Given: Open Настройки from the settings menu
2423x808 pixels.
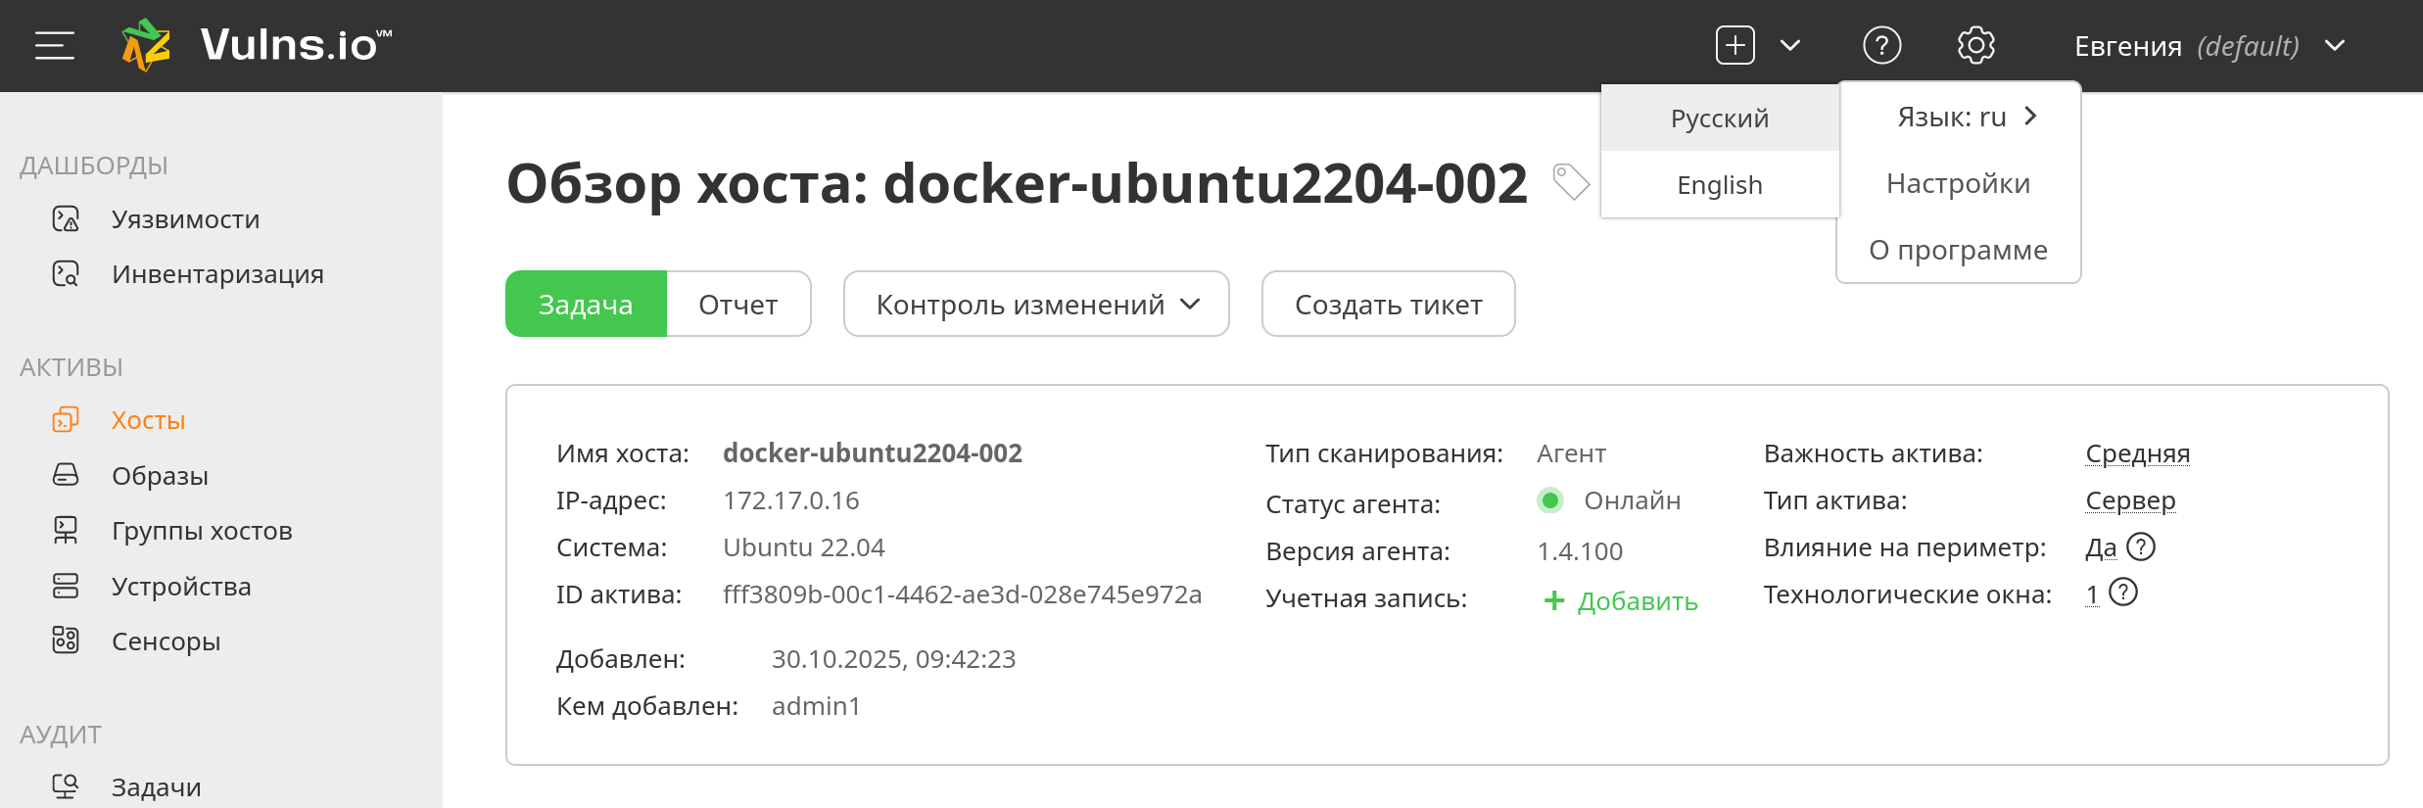Looking at the screenshot, I should pos(1958,183).
